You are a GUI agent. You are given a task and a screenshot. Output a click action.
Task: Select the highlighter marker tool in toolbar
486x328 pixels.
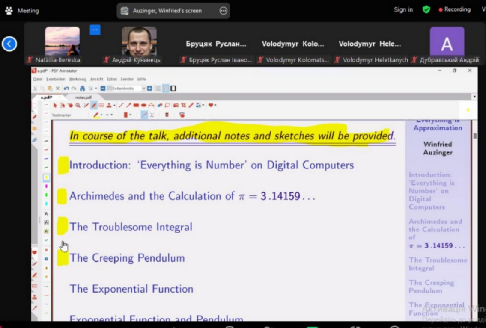point(93,105)
